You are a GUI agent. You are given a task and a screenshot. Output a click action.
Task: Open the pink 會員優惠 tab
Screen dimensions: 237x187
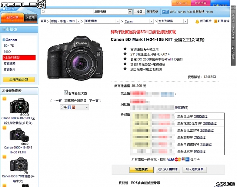coord(201,3)
